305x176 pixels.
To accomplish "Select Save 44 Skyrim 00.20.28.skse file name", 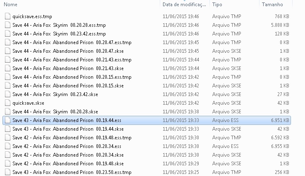I will pyautogui.click(x=55, y=112).
